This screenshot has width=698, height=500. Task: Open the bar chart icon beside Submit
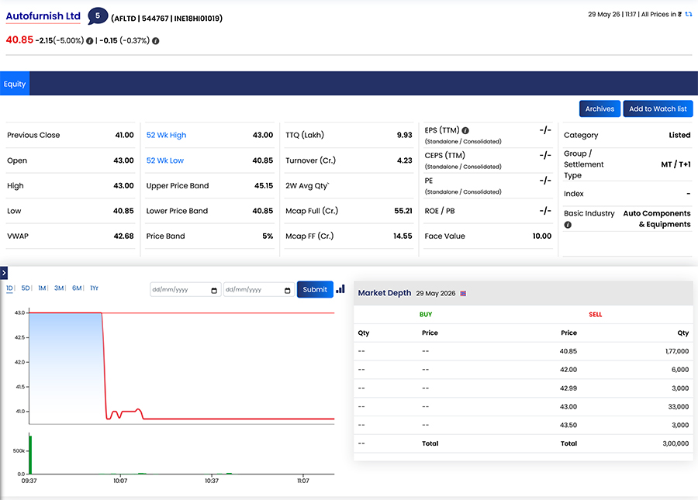[x=340, y=289]
